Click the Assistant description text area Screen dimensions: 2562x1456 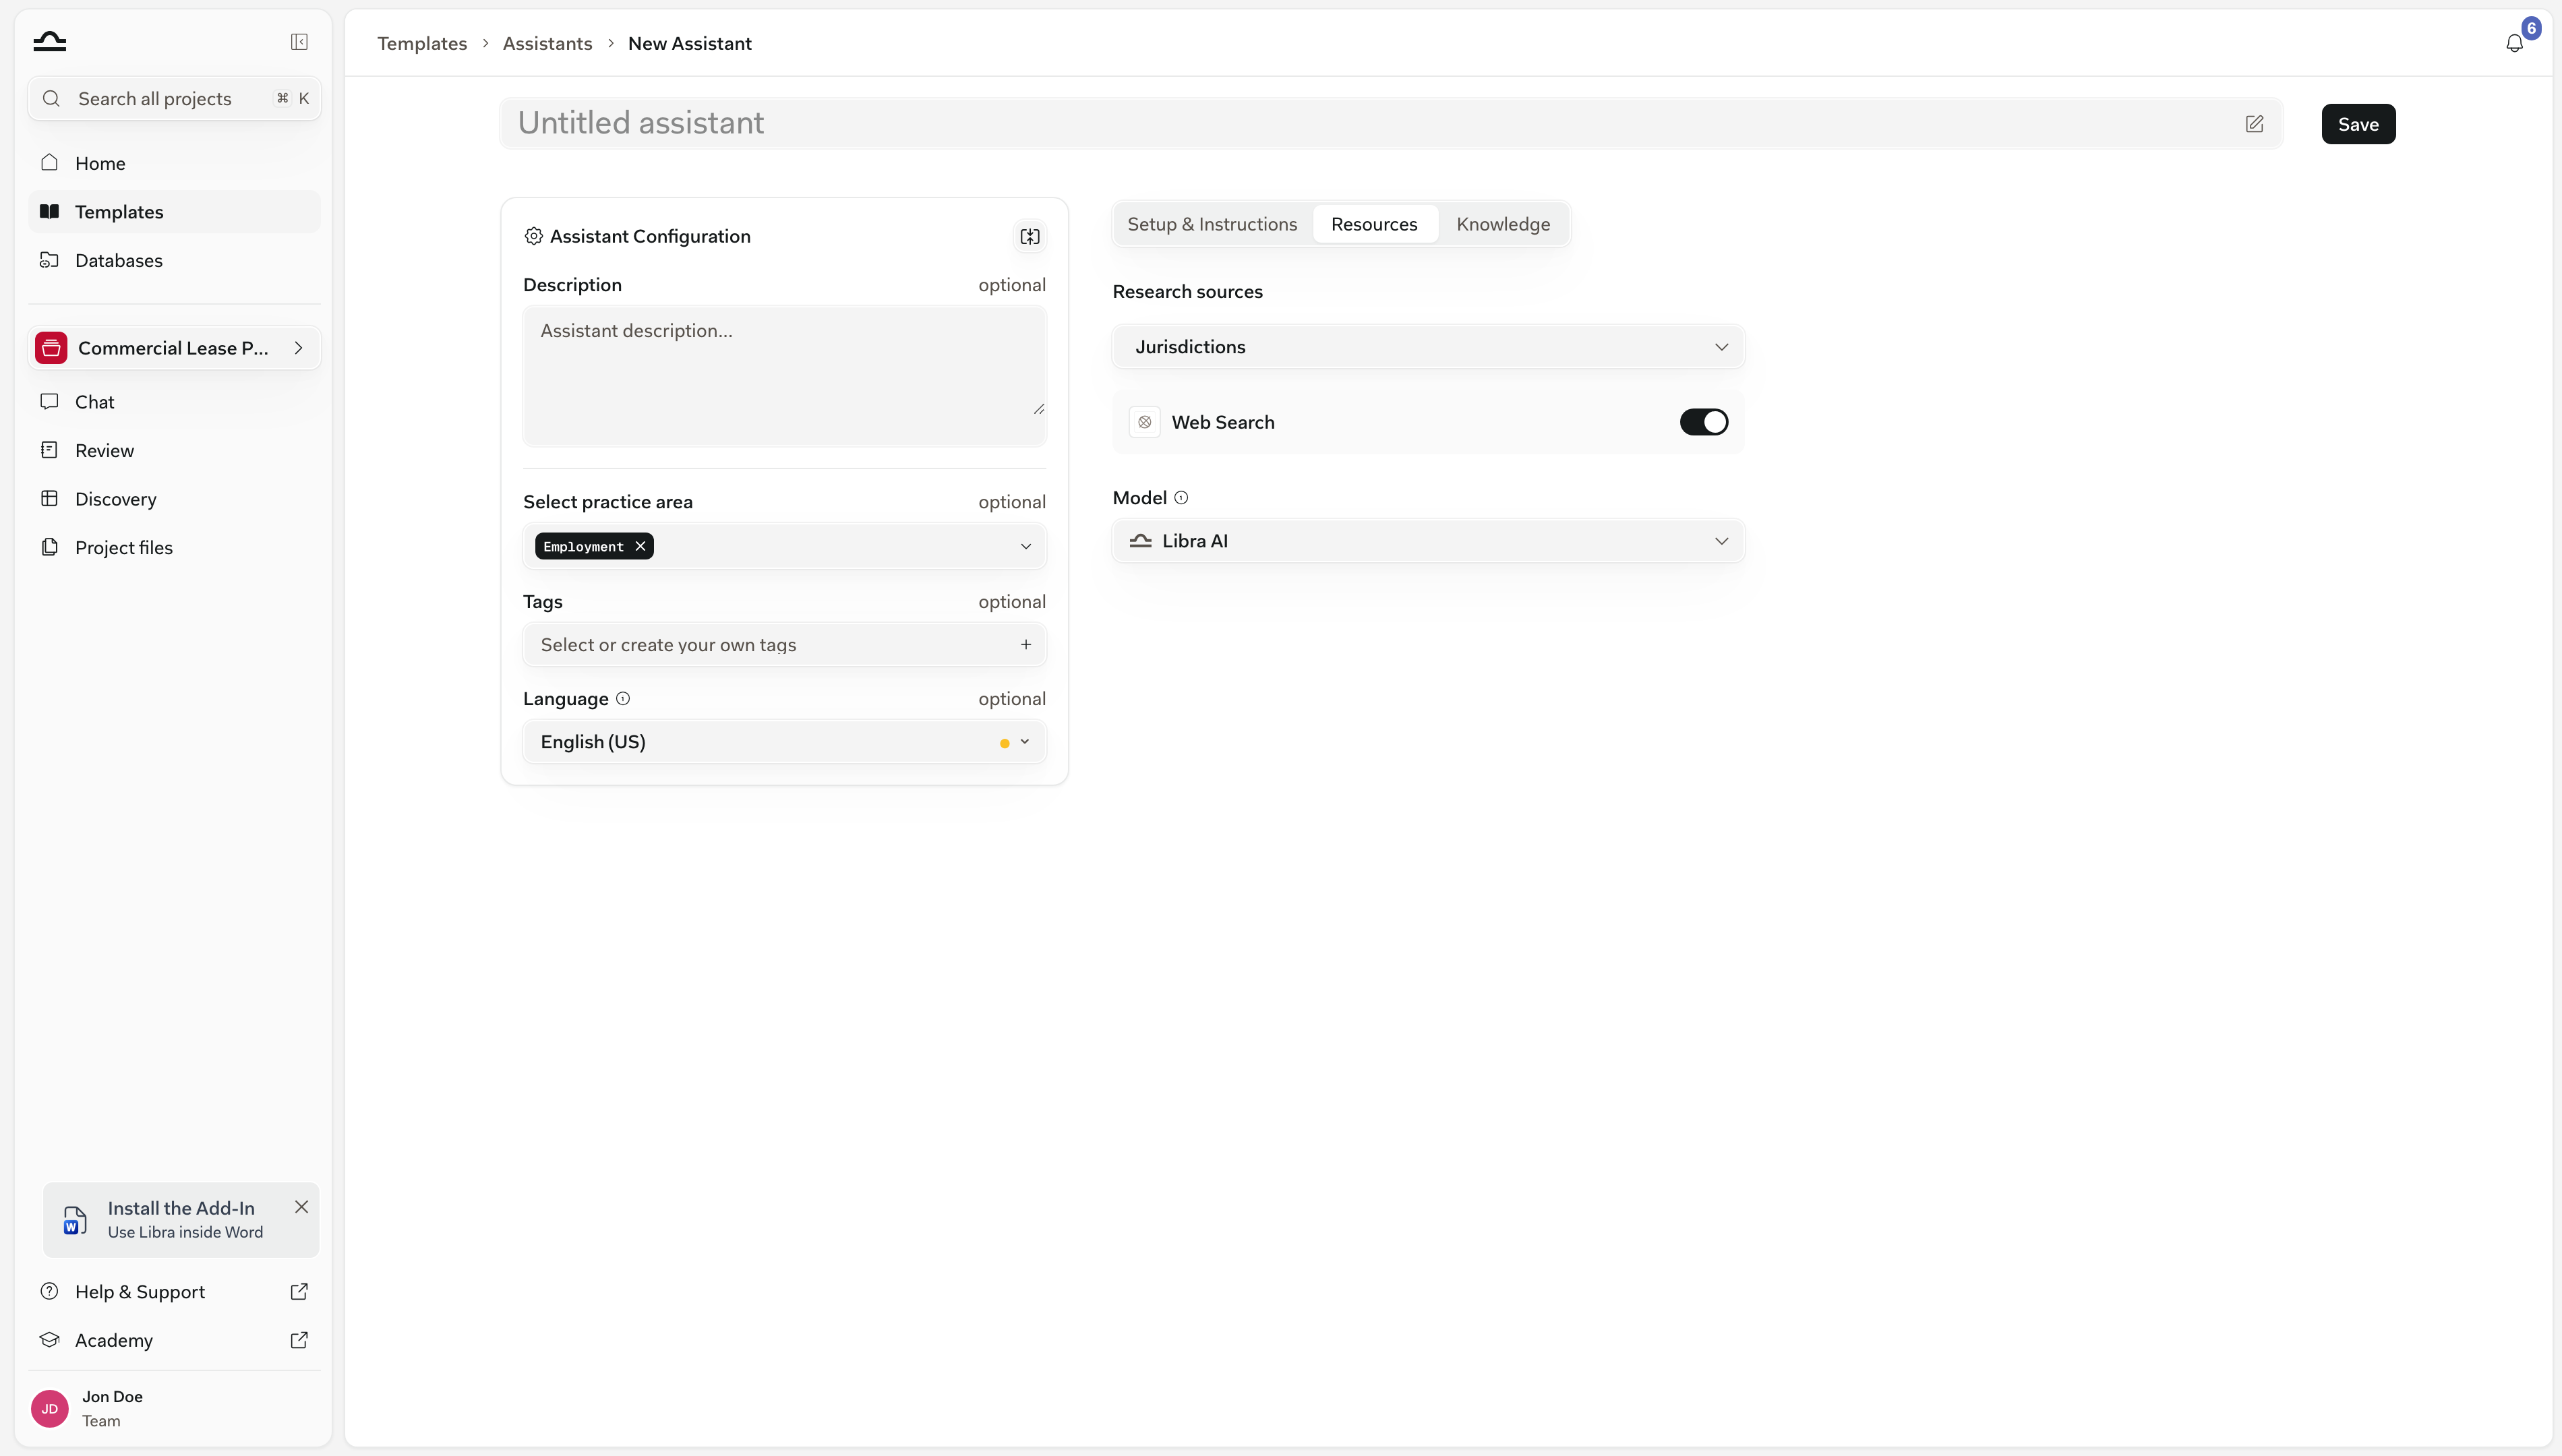(784, 375)
